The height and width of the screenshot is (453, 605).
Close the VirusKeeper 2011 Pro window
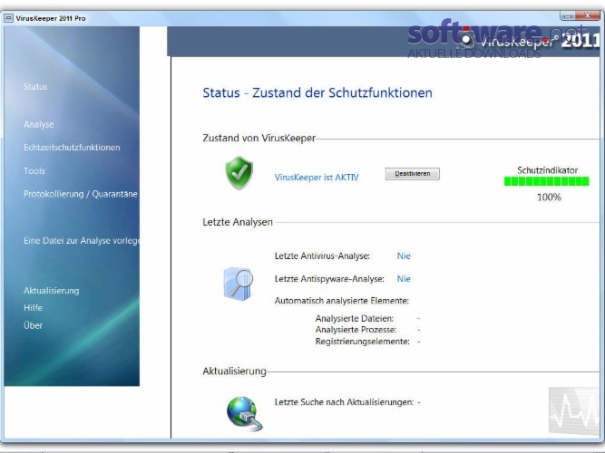588,15
